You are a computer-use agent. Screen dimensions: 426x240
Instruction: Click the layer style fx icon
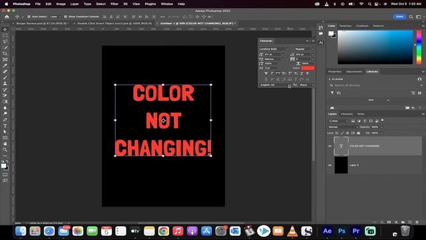[382, 222]
